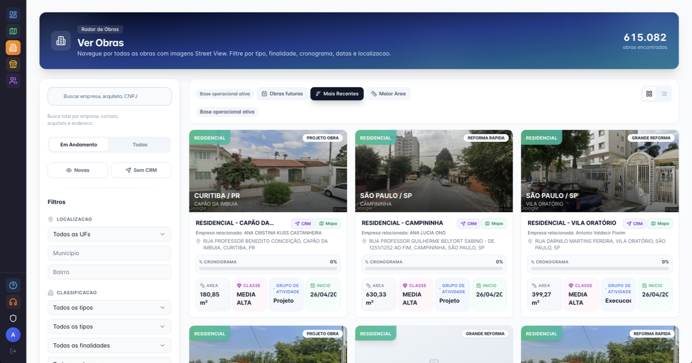Focus the Buscar empresa, arquiteto, CNPJ search field
This screenshot has height=363, width=692.
click(x=109, y=96)
